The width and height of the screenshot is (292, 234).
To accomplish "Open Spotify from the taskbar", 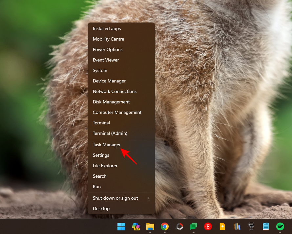I will click(x=280, y=226).
